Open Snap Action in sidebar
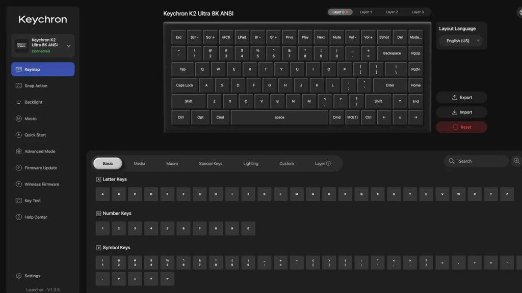This screenshot has width=522, height=293. (x=43, y=85)
